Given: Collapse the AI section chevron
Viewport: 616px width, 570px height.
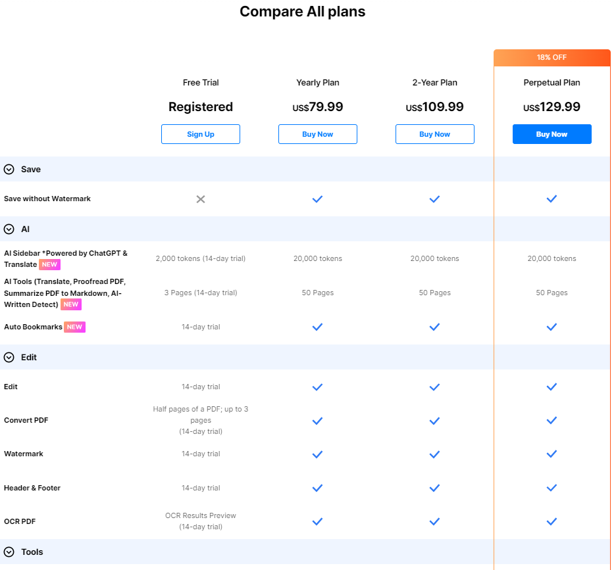Looking at the screenshot, I should click(9, 229).
